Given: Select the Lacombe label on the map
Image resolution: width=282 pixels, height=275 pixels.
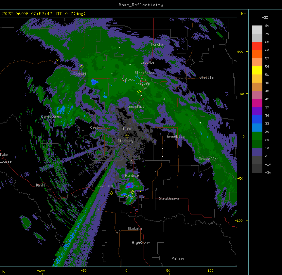Looking at the screenshot, I should [147, 62].
